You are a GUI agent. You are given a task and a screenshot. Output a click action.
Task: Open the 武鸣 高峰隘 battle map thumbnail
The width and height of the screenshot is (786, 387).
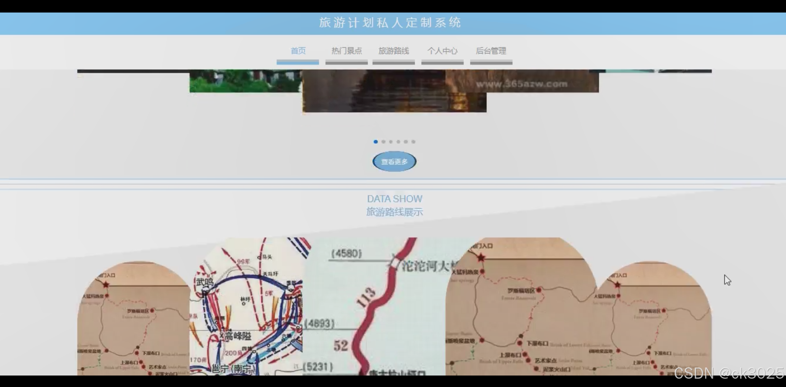pos(246,306)
